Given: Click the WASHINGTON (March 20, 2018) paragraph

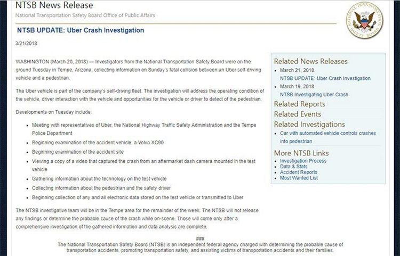Looking at the screenshot, I should pos(138,70).
